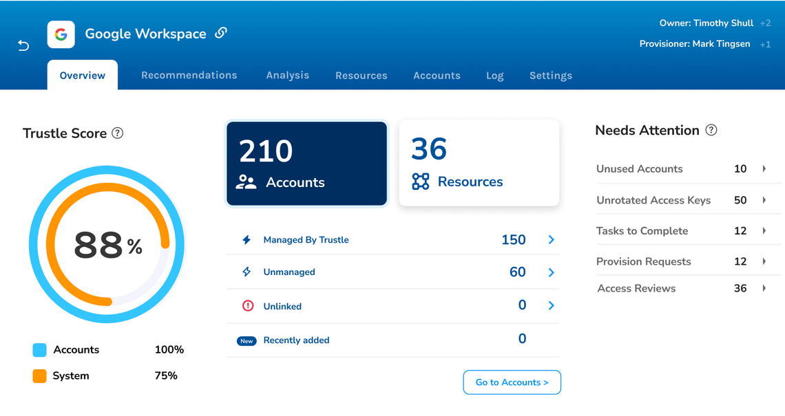Click the 150 managed count
Viewport: 785px width, 416px height.
pyautogui.click(x=514, y=240)
